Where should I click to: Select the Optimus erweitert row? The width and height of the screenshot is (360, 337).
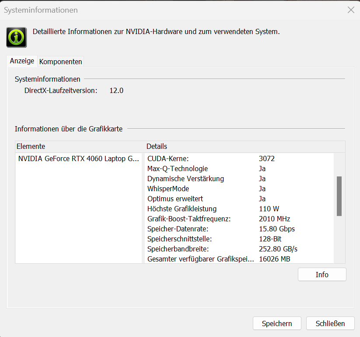239,199
